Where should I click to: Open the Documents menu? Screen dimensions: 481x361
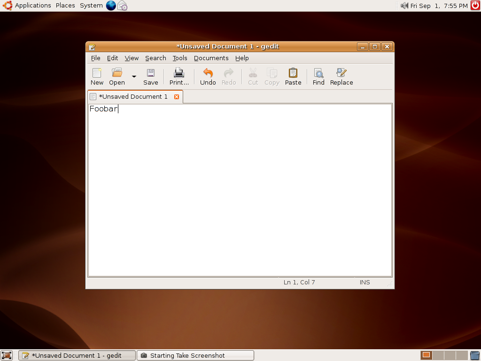point(211,58)
